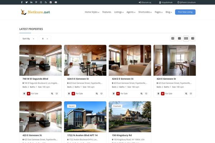Favorite 424/3 E Genesee St heart
215x143 pixels.
pyautogui.click(x=101, y=94)
